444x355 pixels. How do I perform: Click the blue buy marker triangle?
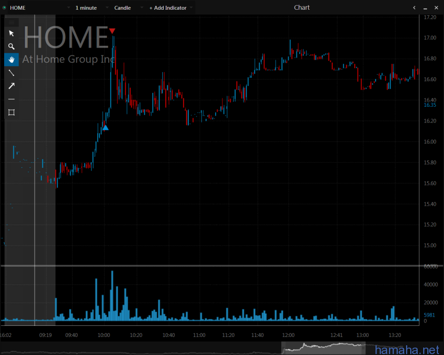coord(105,128)
